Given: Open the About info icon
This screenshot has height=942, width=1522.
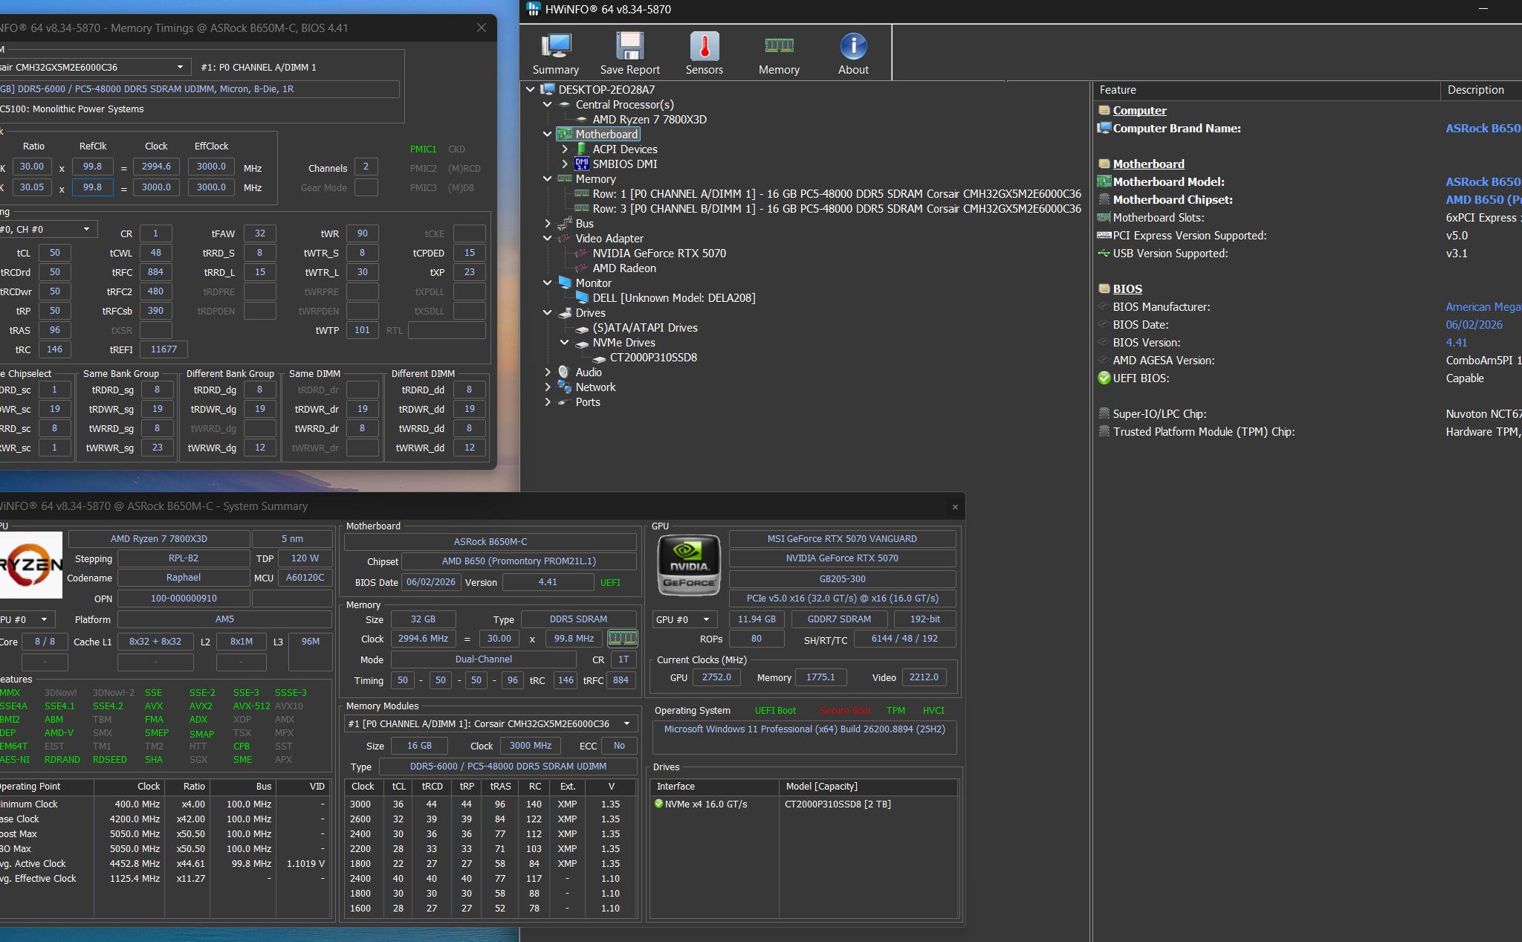Looking at the screenshot, I should pos(853,46).
